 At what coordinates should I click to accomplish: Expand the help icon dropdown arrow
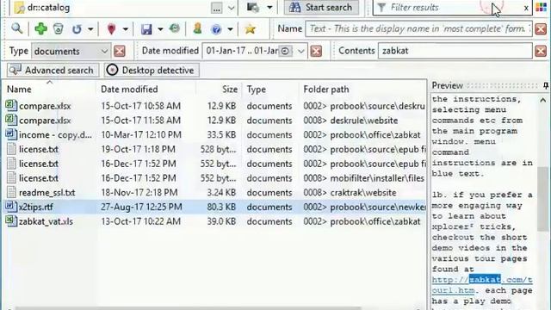point(230,29)
